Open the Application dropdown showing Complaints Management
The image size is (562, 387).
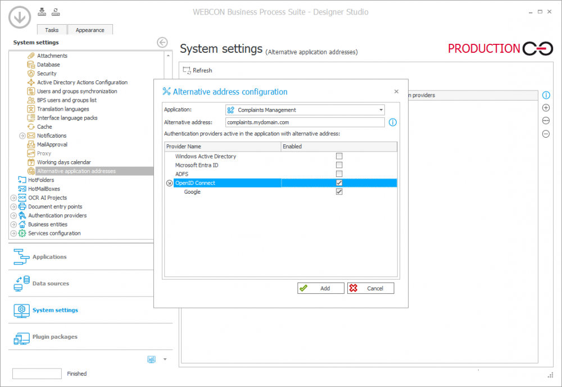(305, 110)
